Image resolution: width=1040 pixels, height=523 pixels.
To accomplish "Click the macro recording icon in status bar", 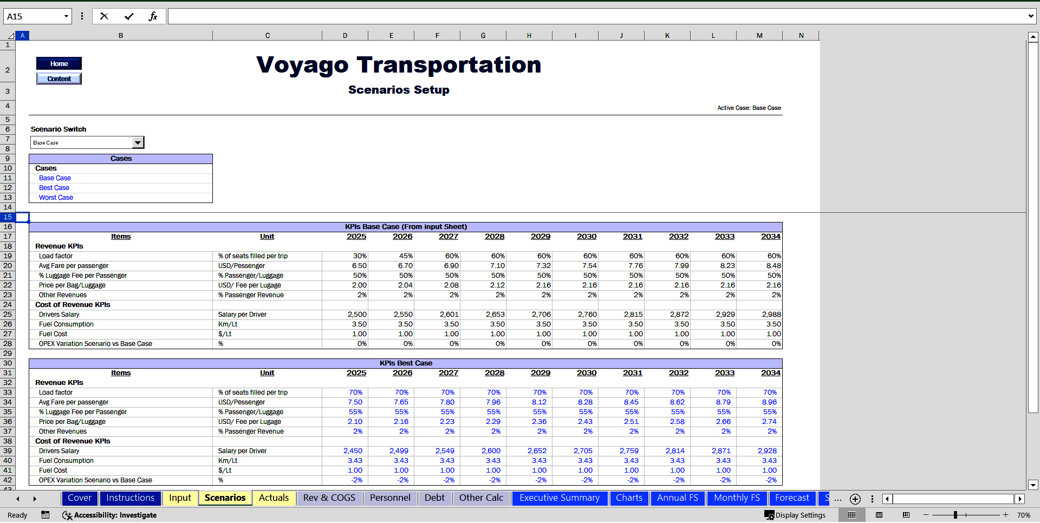I will [x=45, y=515].
